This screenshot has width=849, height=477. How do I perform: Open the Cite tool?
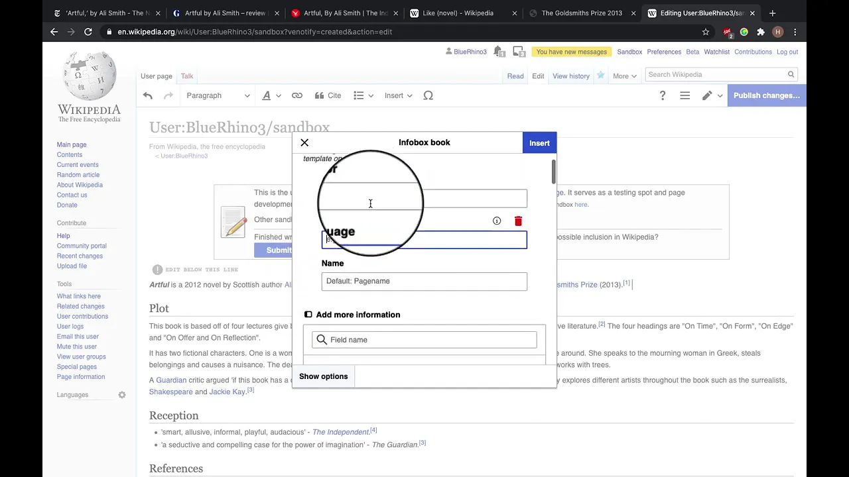pyautogui.click(x=328, y=95)
